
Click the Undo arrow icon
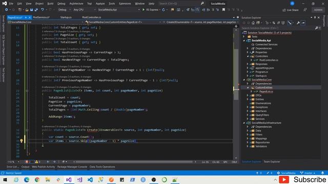click(43, 10)
